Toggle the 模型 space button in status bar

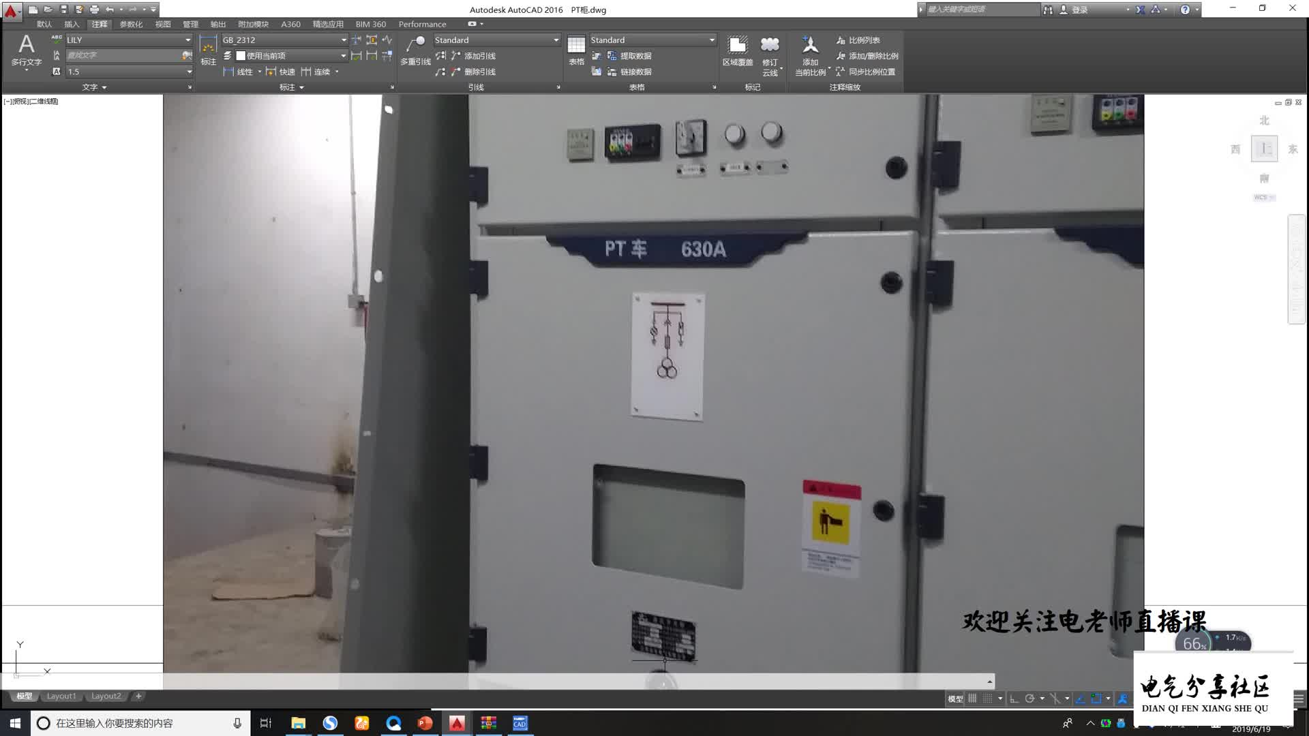click(955, 699)
